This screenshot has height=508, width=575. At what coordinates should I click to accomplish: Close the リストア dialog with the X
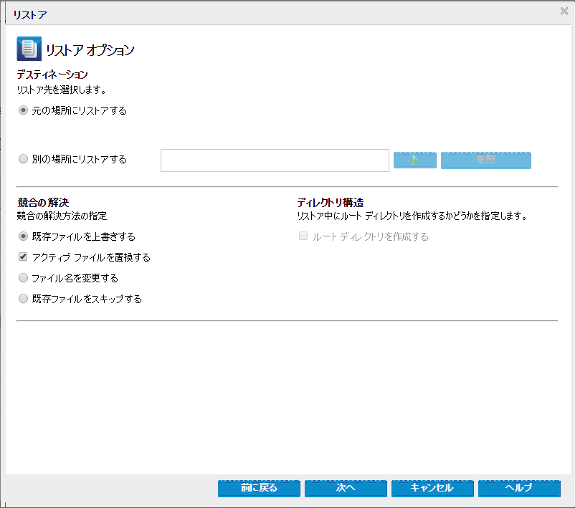564,11
